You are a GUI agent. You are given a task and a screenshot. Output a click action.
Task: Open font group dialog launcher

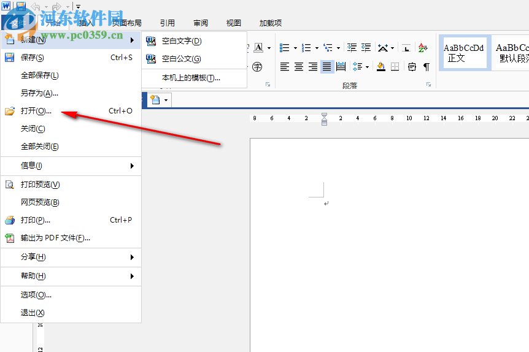click(268, 84)
